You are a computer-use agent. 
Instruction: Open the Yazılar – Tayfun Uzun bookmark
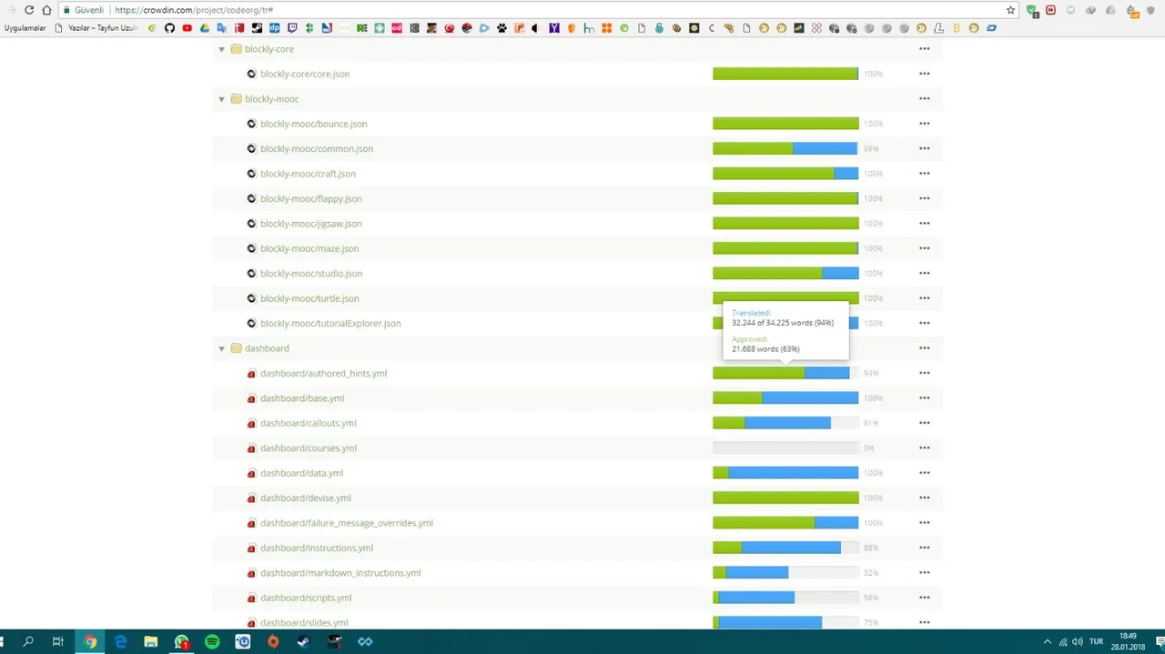pyautogui.click(x=97, y=28)
